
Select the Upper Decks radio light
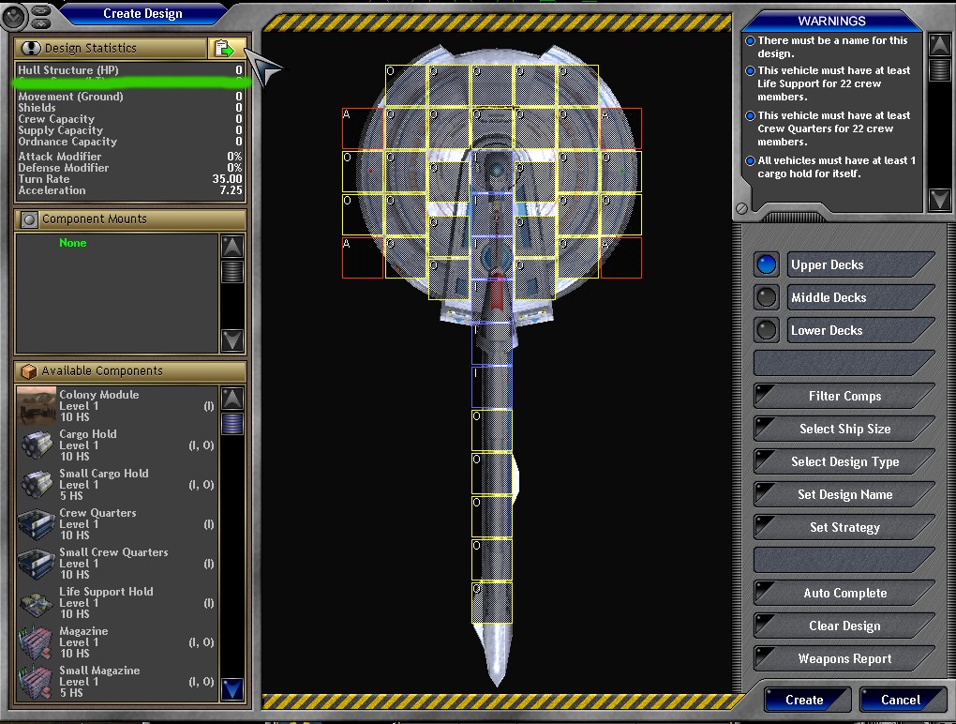(767, 264)
